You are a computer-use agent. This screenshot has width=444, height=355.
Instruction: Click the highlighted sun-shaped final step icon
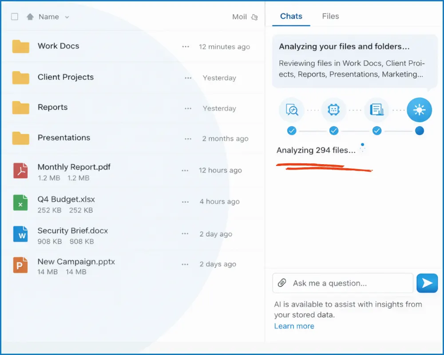pyautogui.click(x=419, y=110)
